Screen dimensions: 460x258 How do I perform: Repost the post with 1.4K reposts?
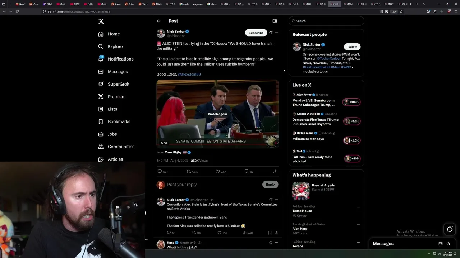tap(189, 172)
